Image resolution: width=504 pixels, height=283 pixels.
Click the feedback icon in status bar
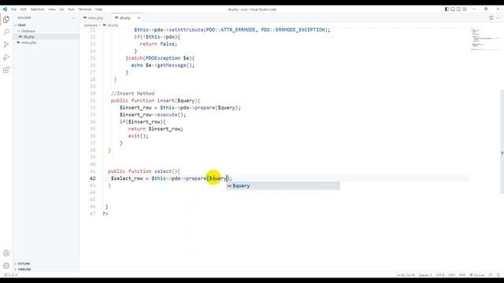tap(491, 275)
